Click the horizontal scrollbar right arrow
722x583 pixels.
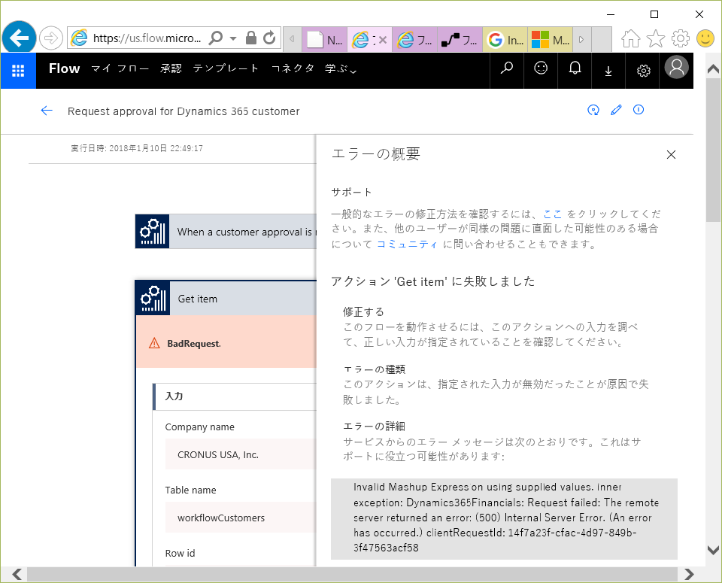click(689, 574)
